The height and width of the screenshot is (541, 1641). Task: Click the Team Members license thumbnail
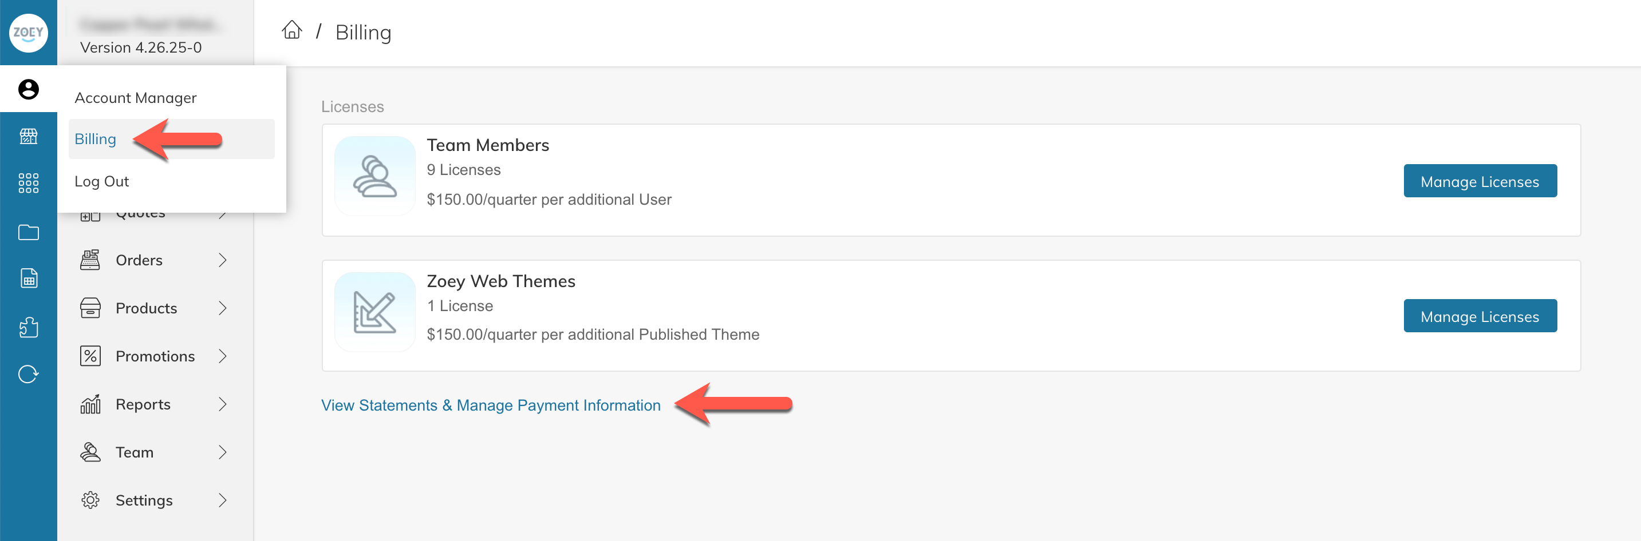coord(374,176)
